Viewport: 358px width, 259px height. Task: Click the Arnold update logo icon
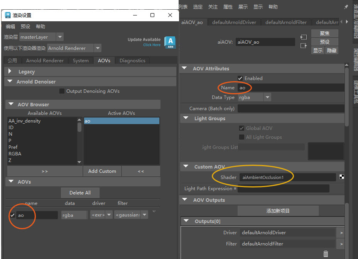point(170,43)
